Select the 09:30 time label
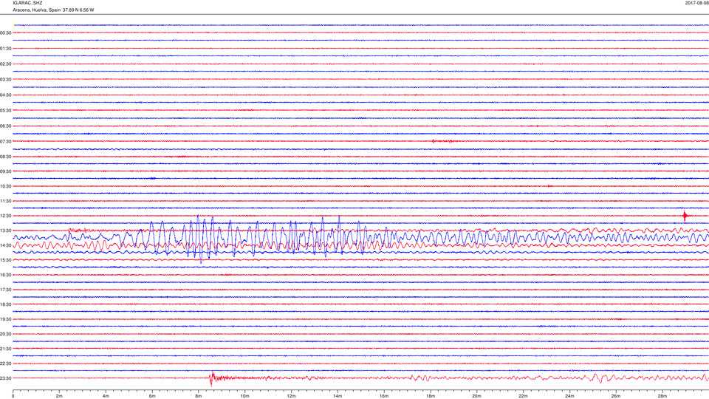The width and height of the screenshot is (709, 399). click(x=5, y=171)
